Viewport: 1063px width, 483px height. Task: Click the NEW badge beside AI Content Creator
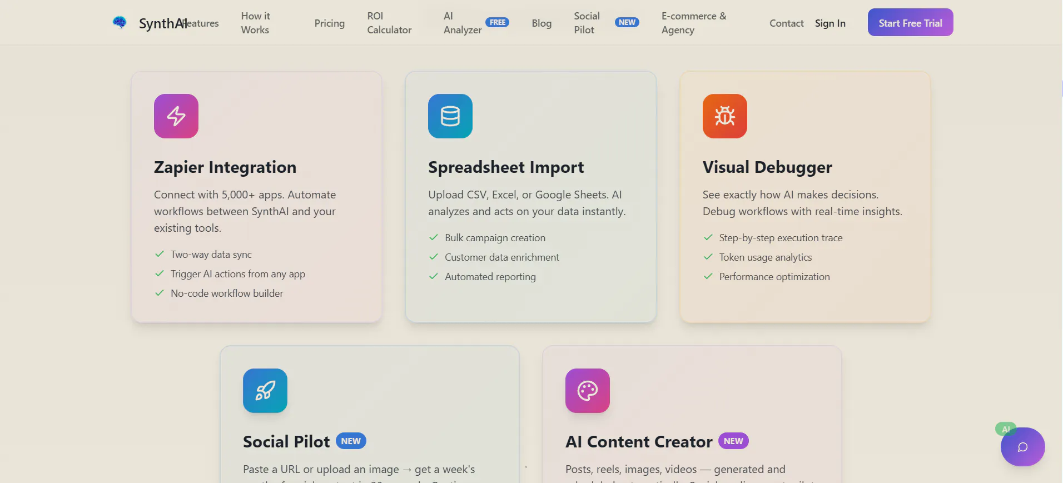(733, 441)
